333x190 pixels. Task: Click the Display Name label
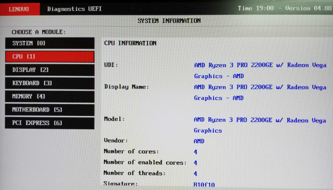[127, 87]
